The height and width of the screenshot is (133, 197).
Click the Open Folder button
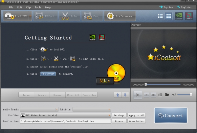pyautogui.click(x=137, y=121)
